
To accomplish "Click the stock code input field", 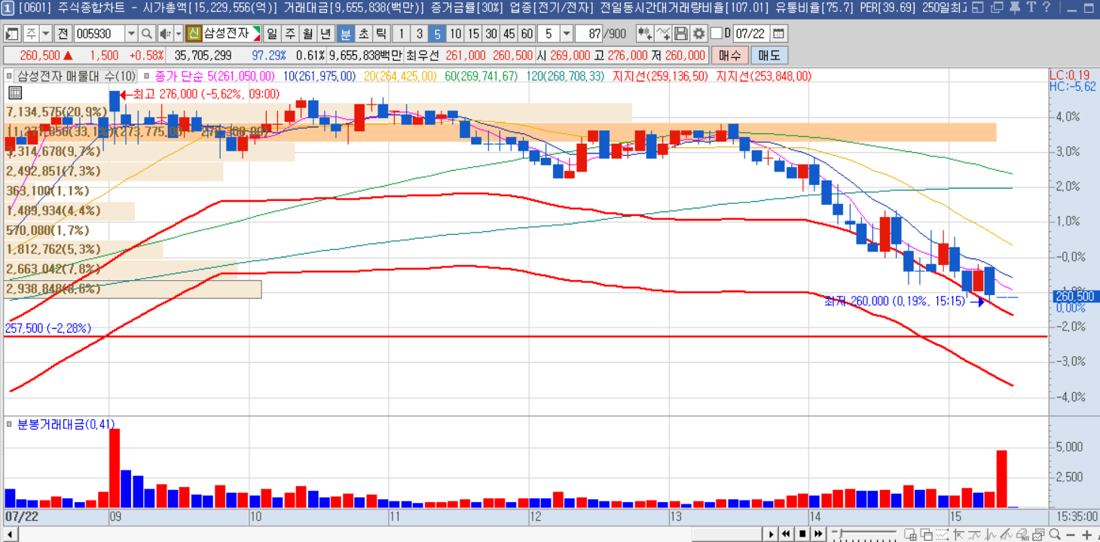I will [x=99, y=34].
